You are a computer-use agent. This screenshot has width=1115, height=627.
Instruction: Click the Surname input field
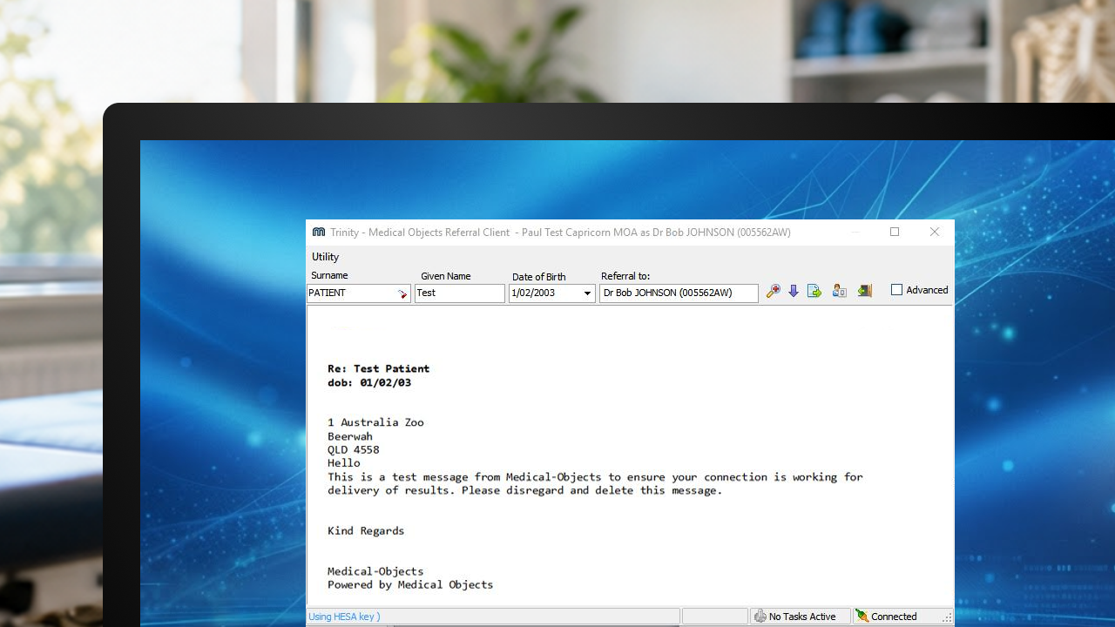pos(359,293)
